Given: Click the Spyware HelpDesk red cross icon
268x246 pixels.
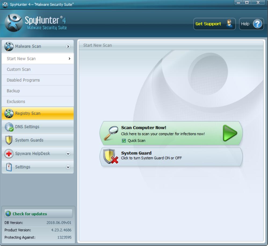Looking at the screenshot, I should point(9,154).
